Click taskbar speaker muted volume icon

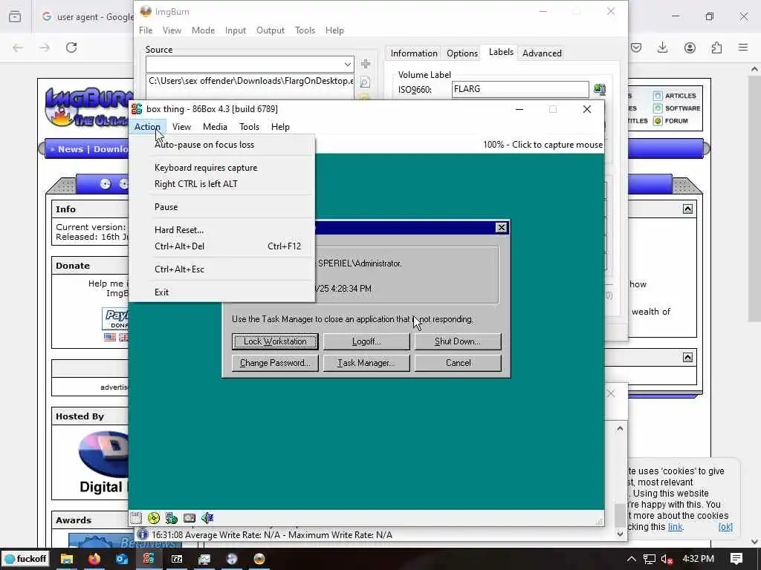(667, 559)
